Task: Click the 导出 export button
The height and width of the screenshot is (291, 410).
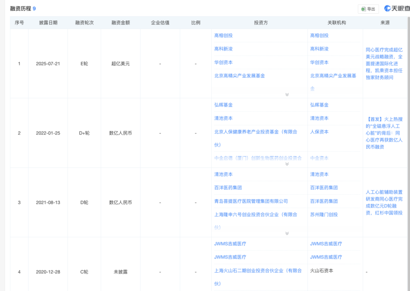Action: [368, 9]
